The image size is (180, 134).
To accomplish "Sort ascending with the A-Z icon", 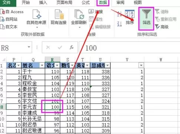I will tap(120, 14).
